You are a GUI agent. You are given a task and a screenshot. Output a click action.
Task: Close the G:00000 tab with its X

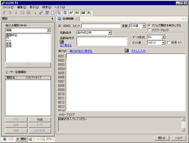pyautogui.click(x=77, y=19)
